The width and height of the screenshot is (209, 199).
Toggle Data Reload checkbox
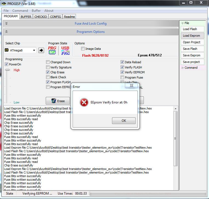(x=122, y=62)
